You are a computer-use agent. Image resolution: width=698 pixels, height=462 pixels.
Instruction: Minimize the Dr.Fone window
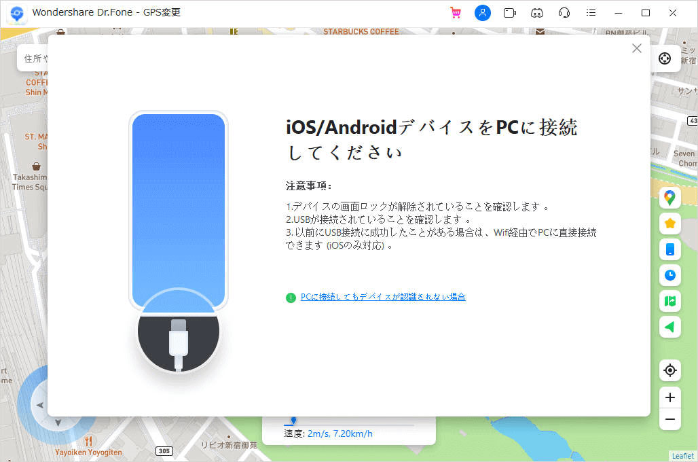click(x=619, y=13)
